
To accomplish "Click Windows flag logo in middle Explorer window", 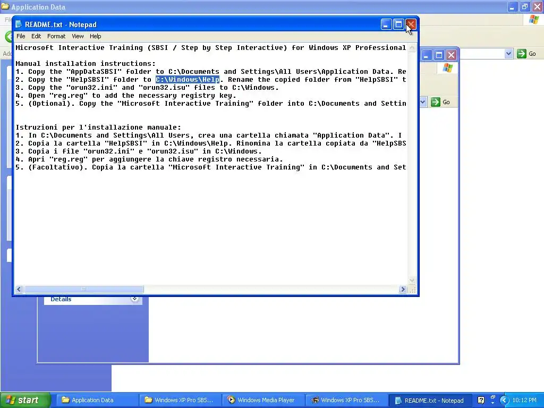I will click(x=447, y=67).
